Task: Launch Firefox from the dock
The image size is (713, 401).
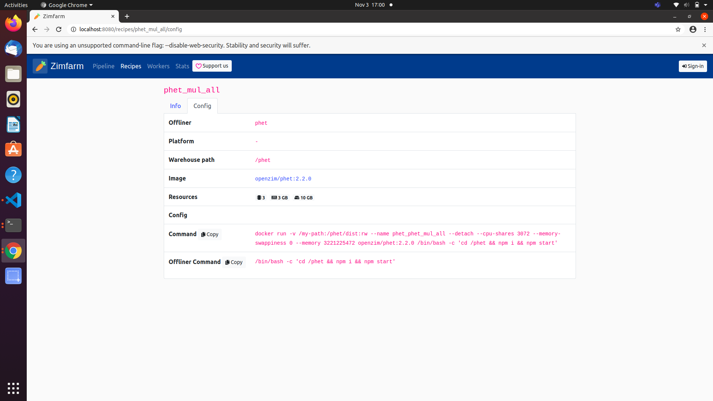Action: [x=13, y=23]
